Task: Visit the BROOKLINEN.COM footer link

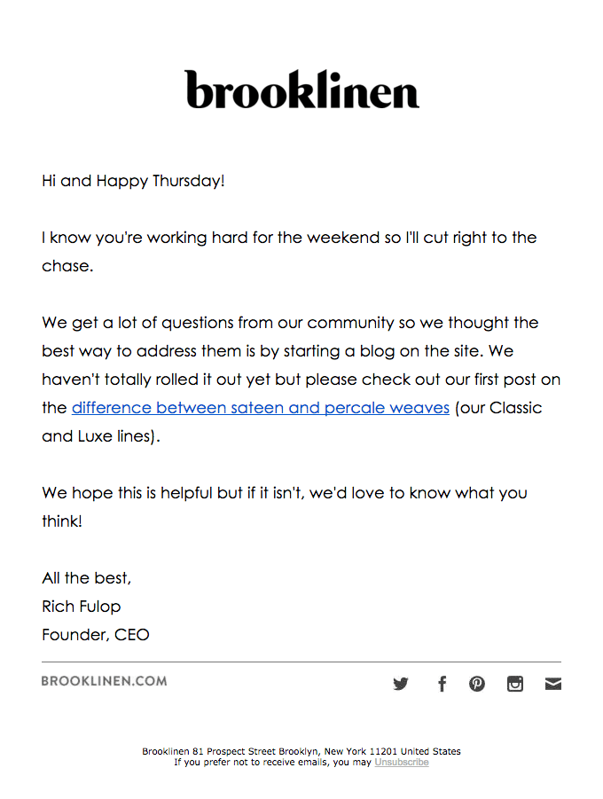Action: click(x=104, y=681)
